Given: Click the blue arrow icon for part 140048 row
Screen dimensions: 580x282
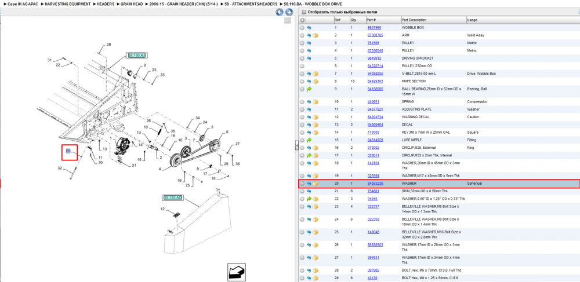Looking at the screenshot, I should [309, 232].
